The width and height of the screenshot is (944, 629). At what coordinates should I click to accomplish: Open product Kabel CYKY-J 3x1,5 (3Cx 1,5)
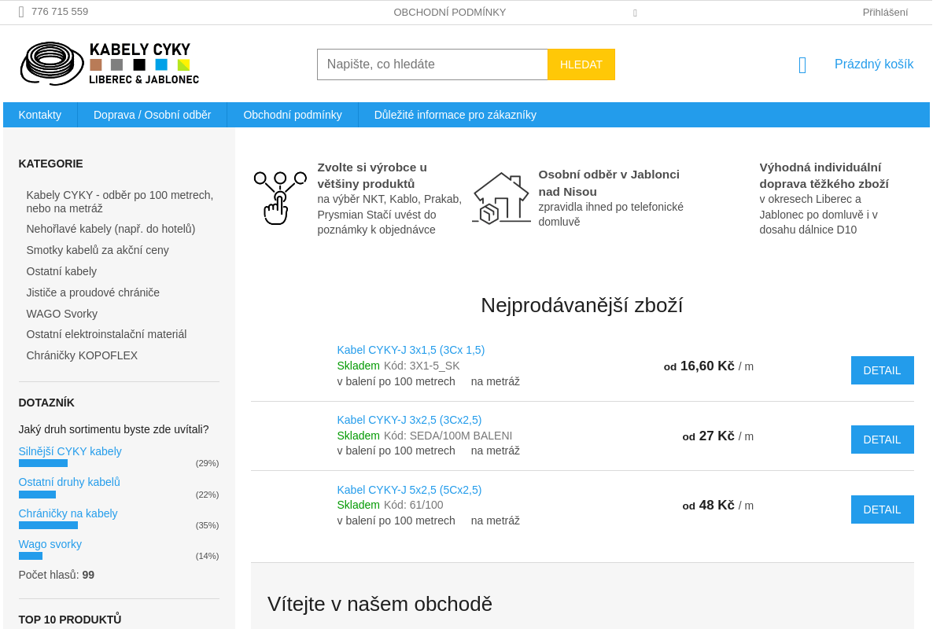pyautogui.click(x=411, y=350)
